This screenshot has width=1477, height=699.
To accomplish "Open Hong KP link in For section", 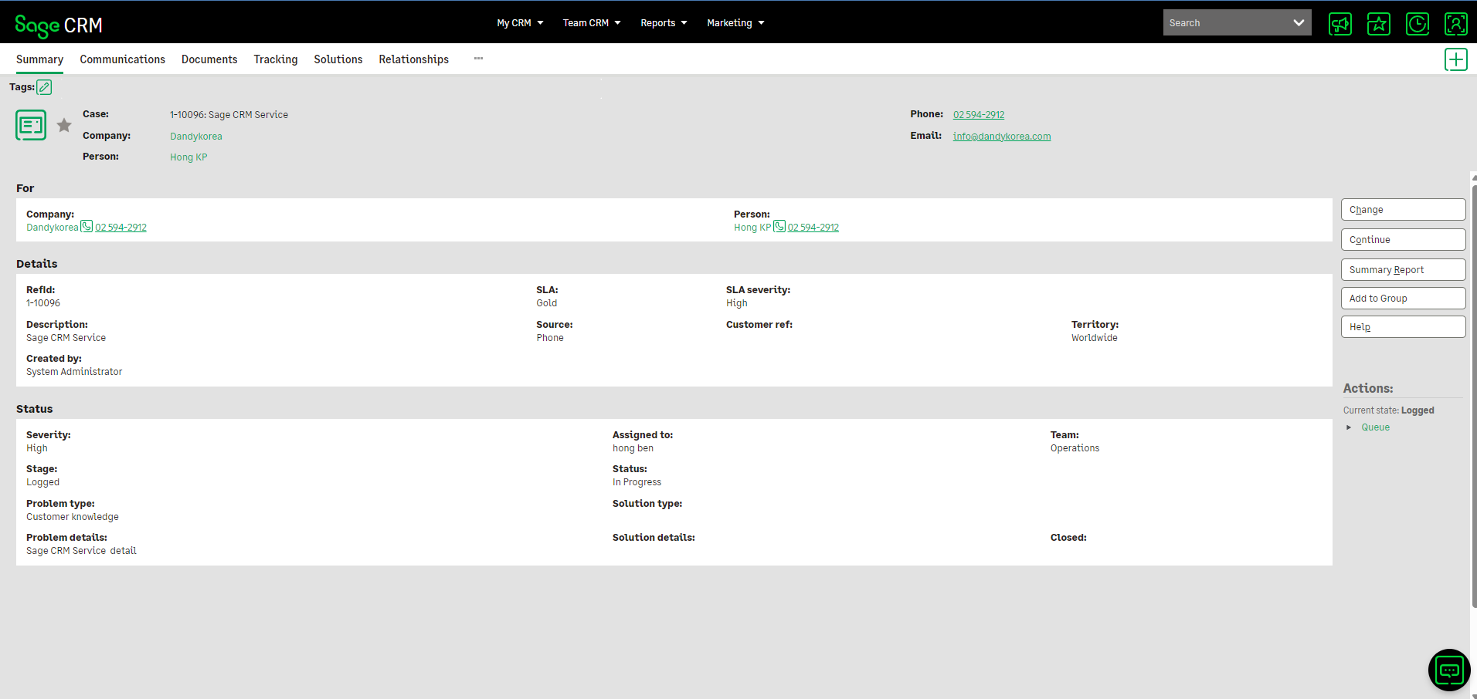I will coord(752,228).
